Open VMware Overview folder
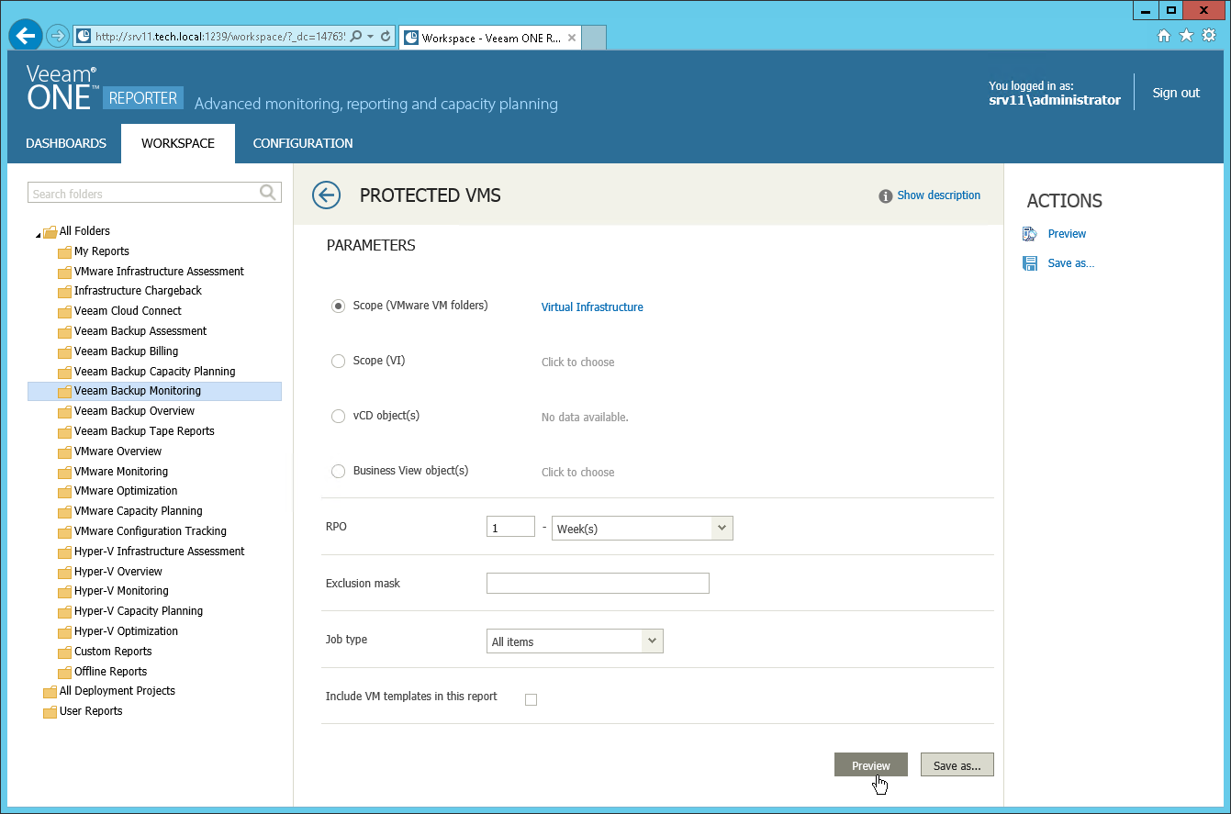Viewport: 1231px width, 814px height. pyautogui.click(x=118, y=452)
